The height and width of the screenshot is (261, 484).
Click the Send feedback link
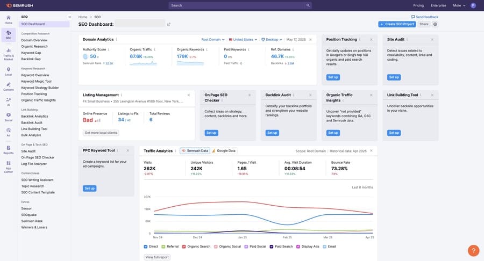coord(424,17)
